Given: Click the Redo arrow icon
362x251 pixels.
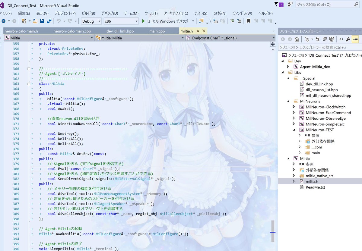Looking at the screenshot, I should click(70, 21).
